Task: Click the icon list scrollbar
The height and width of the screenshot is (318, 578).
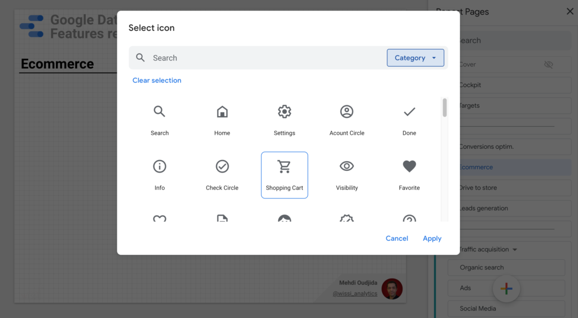Action: (445, 108)
